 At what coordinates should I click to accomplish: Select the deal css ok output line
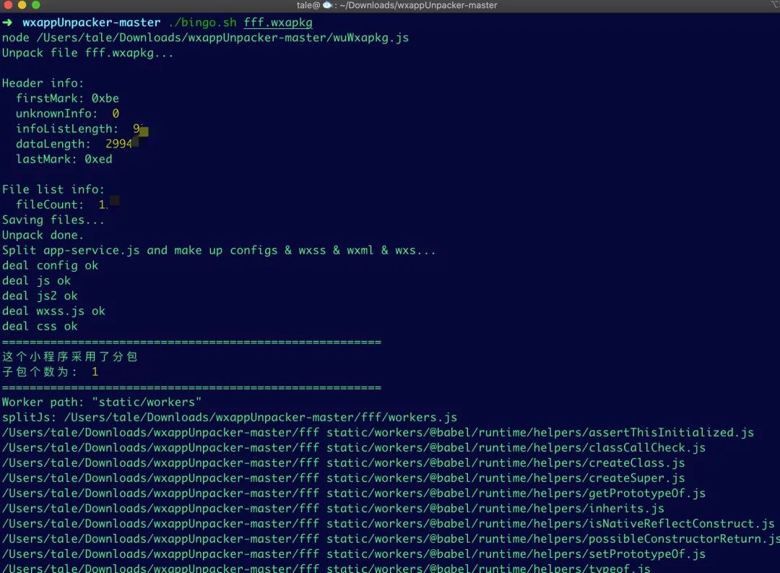click(40, 326)
